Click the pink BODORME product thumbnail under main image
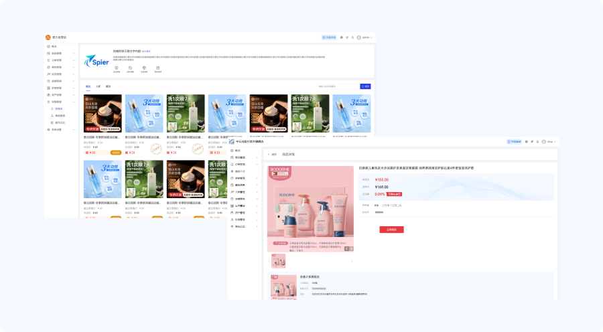 pos(278,261)
